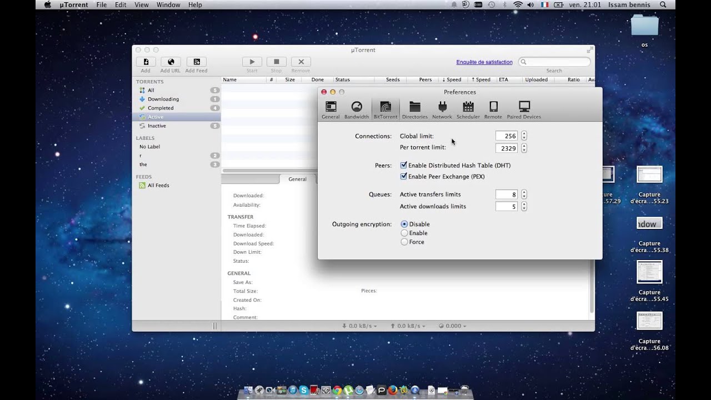Image resolution: width=711 pixels, height=400 pixels.
Task: Click the µTorrent icon in the Dock
Action: click(x=348, y=390)
